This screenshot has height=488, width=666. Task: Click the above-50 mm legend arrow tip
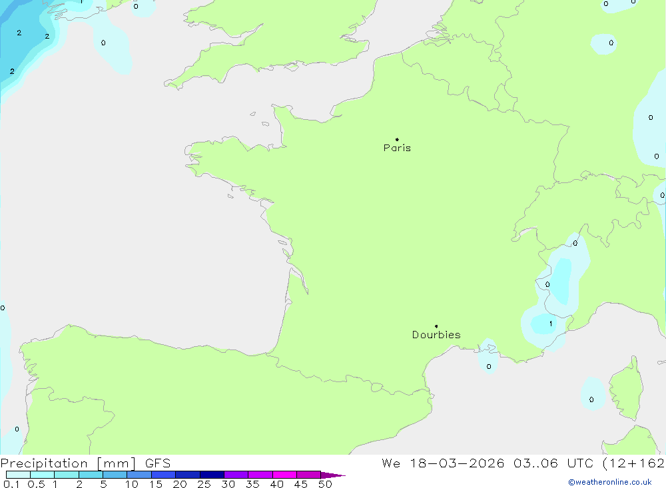(333, 475)
